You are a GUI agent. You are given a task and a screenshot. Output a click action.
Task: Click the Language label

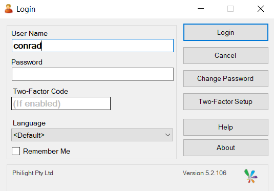point(29,123)
